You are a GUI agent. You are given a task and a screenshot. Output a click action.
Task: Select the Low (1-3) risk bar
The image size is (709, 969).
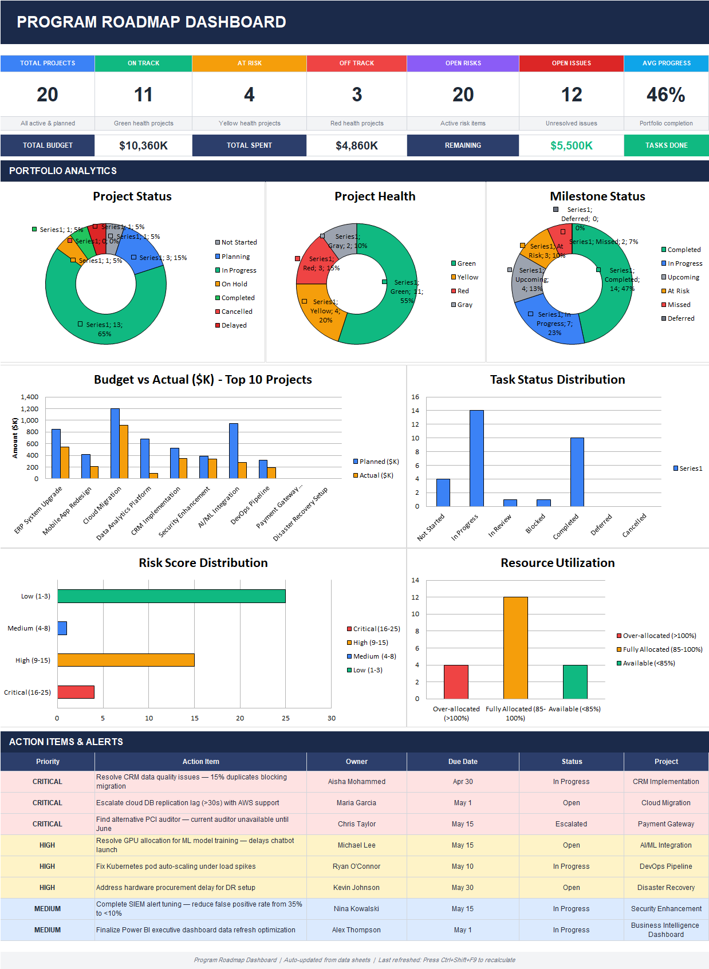[x=171, y=596]
